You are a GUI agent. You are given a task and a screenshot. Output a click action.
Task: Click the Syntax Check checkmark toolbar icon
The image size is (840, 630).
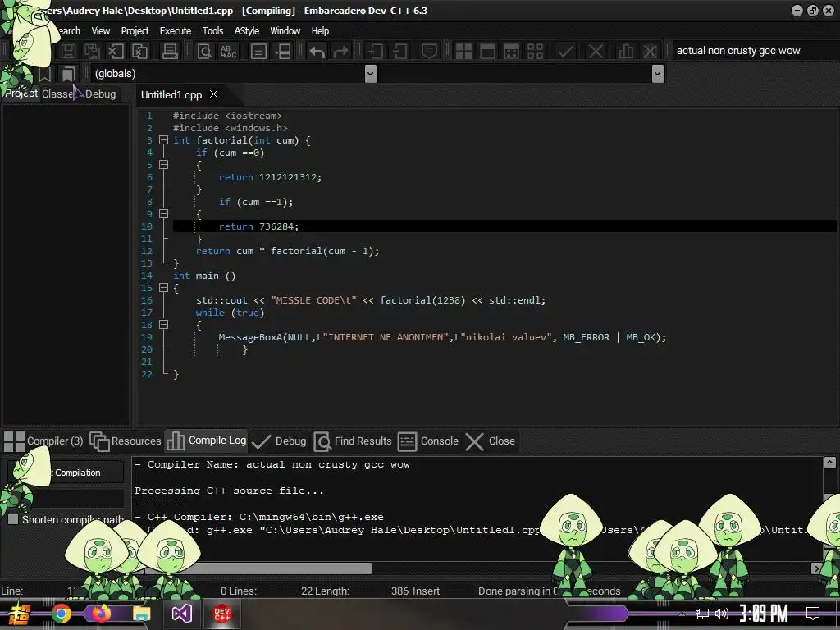[565, 52]
